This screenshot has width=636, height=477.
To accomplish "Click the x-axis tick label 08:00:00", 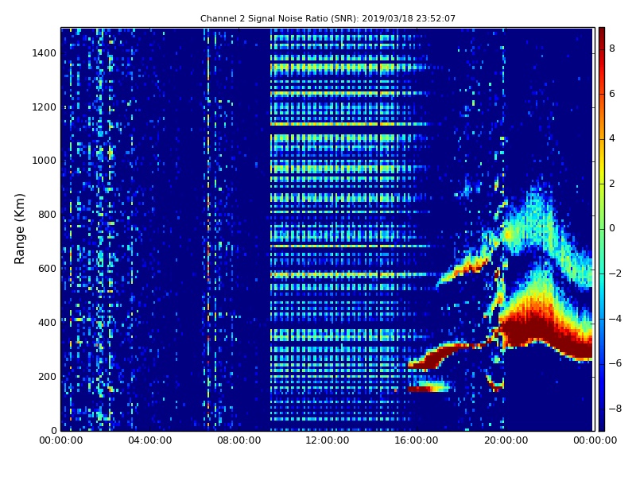I will tap(239, 440).
